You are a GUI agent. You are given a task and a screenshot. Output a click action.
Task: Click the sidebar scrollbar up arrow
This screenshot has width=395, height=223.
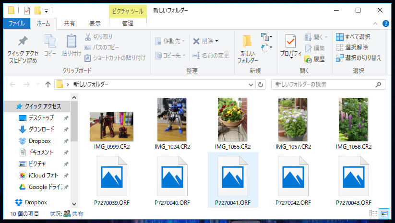tap(74, 97)
